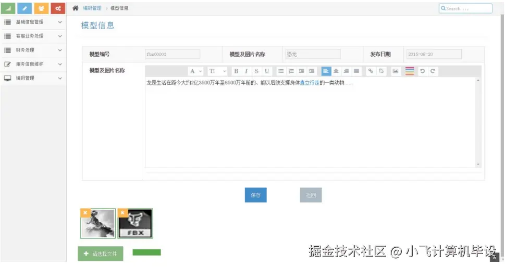
Task: Justify the text
Action: (x=356, y=71)
